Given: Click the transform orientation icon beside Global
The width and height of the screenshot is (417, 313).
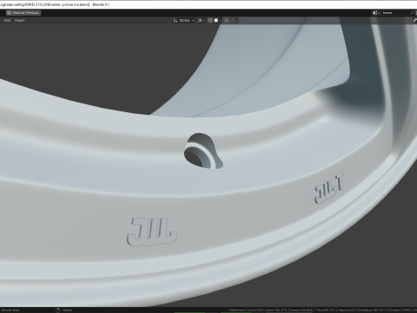Looking at the screenshot, I should (x=175, y=20).
